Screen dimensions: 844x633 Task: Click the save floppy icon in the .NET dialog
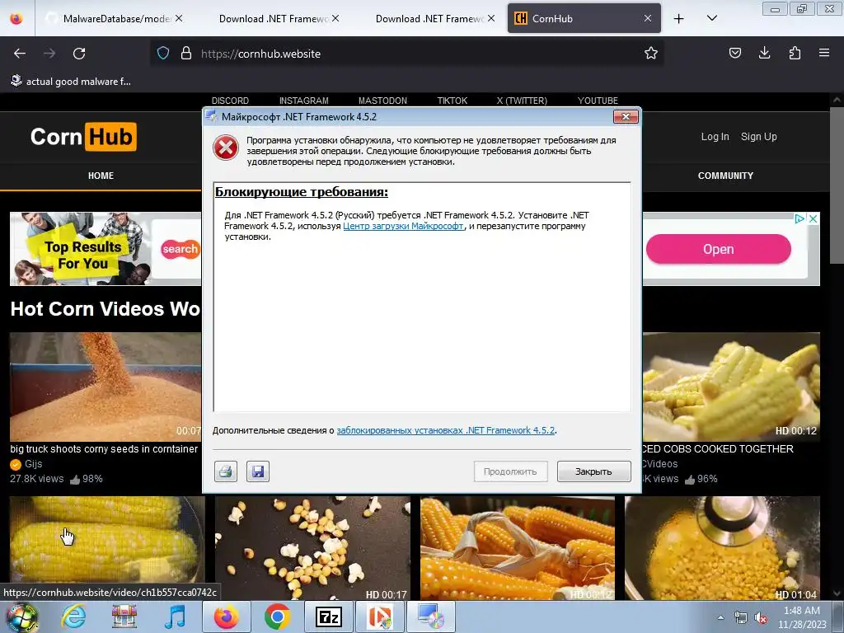click(258, 471)
